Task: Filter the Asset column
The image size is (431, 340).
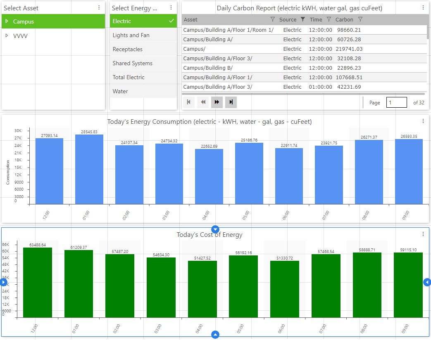Action: (272, 19)
